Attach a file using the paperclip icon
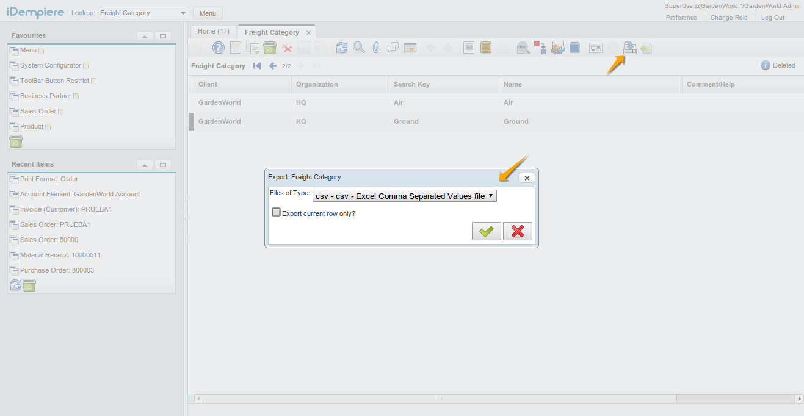This screenshot has width=804, height=416. point(375,48)
